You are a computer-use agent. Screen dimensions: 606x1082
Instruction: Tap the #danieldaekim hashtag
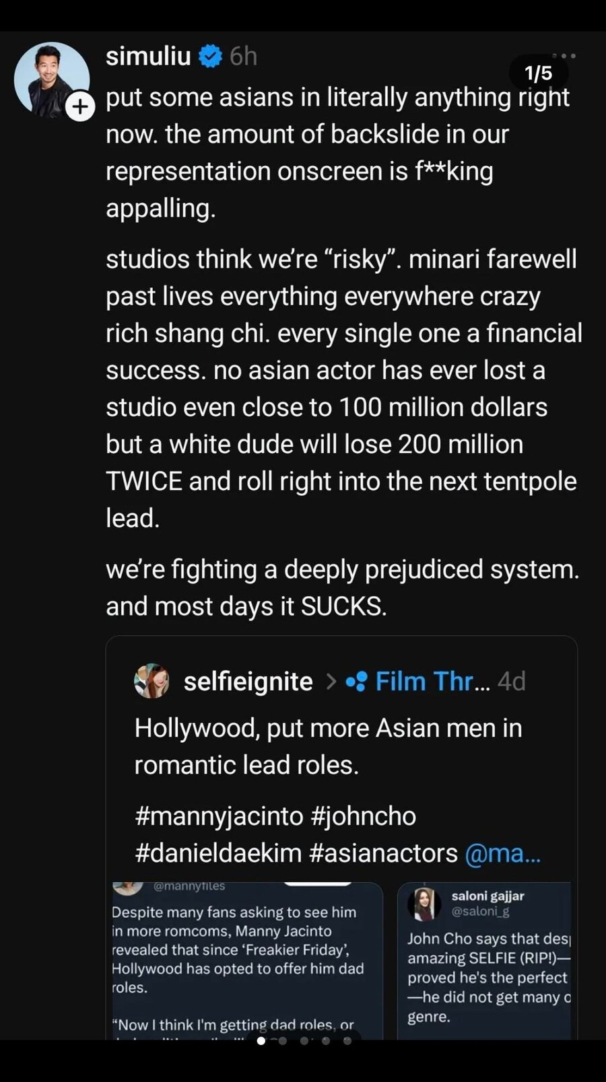[x=217, y=853]
